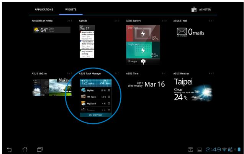Click the '24 °C' temperature text

pos(181,98)
